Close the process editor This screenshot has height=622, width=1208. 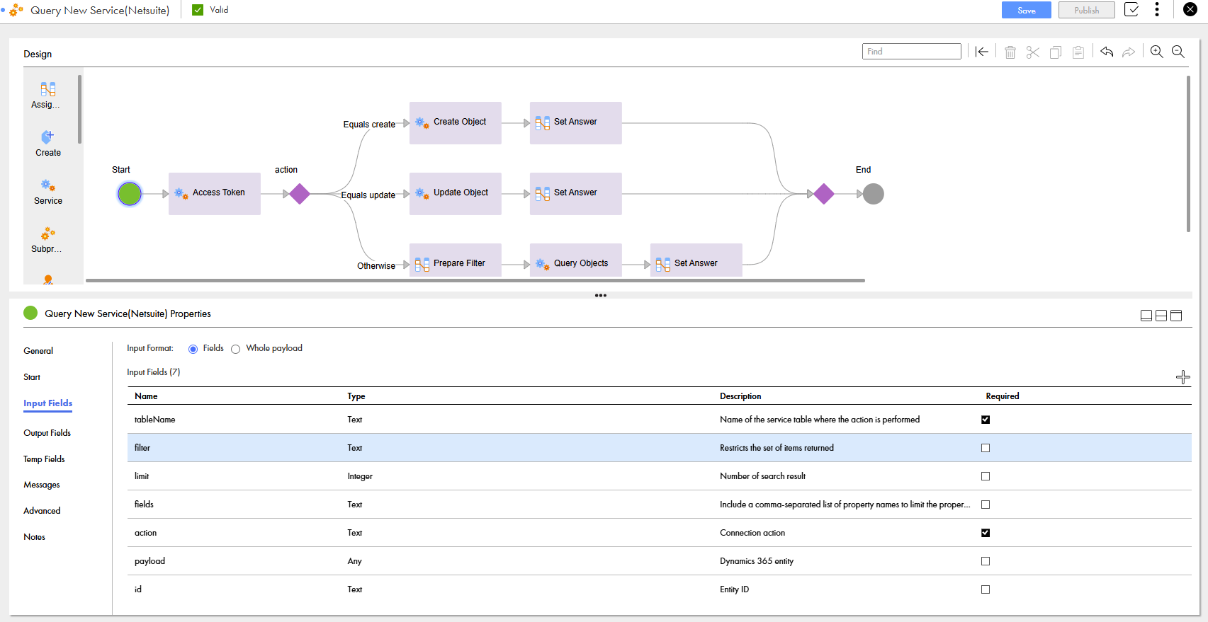[1190, 9]
